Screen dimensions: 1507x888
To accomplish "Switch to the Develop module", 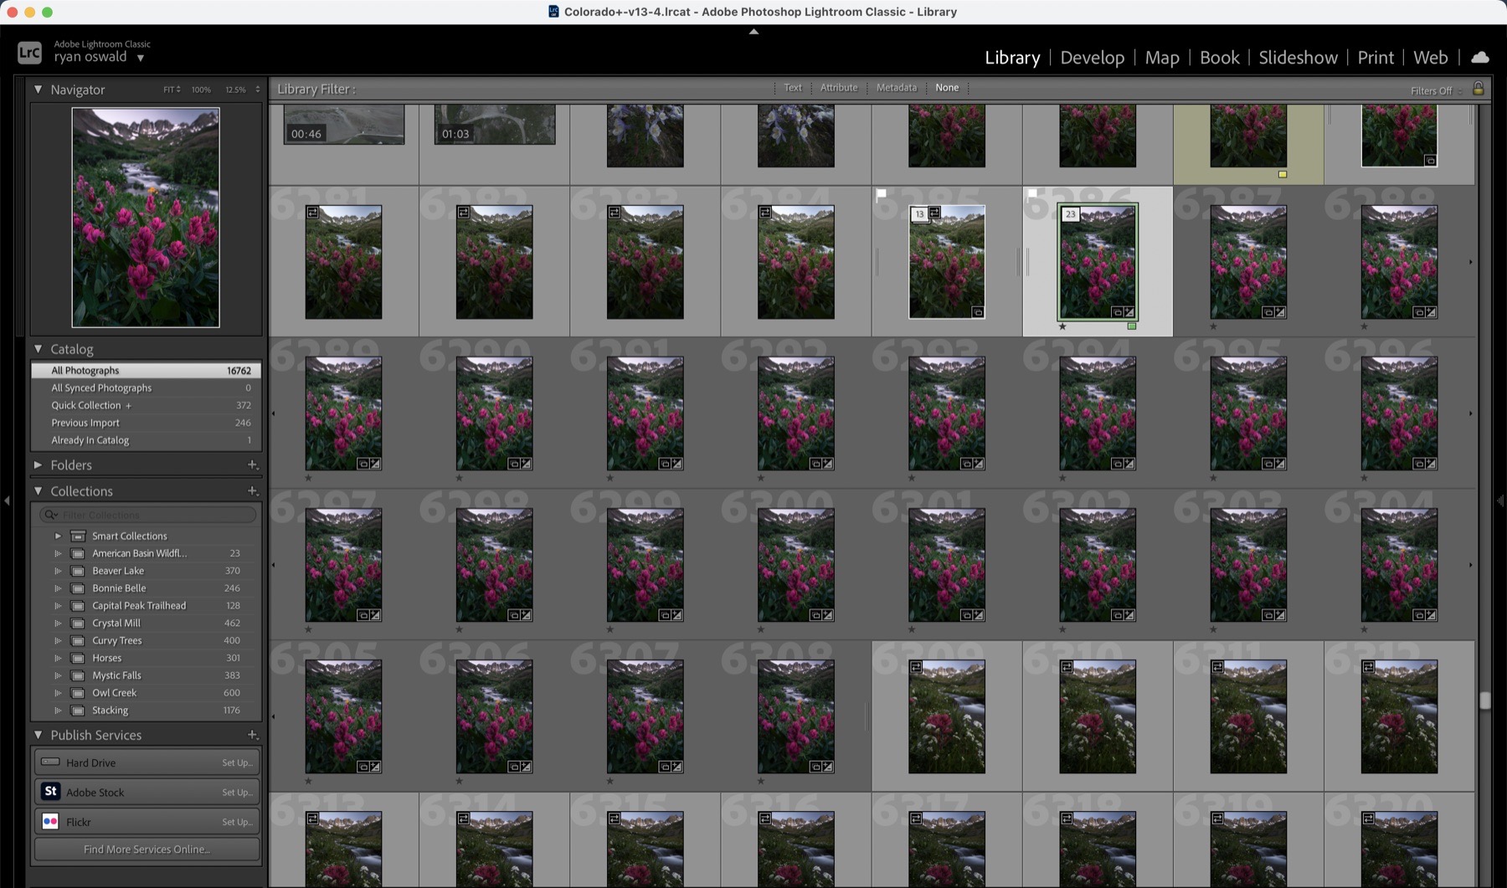I will pyautogui.click(x=1092, y=57).
